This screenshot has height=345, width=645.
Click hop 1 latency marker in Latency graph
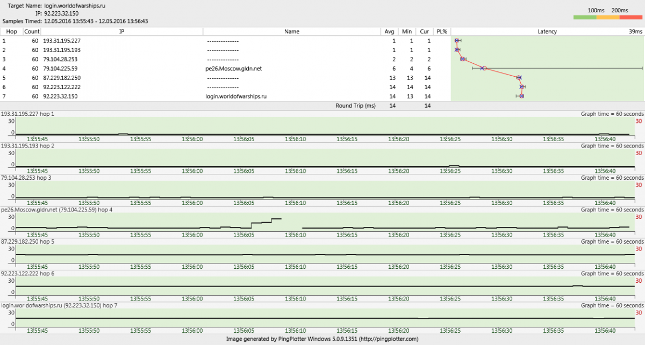point(456,41)
